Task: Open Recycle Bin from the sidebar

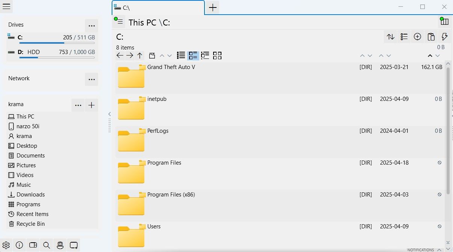Action: click(x=30, y=224)
